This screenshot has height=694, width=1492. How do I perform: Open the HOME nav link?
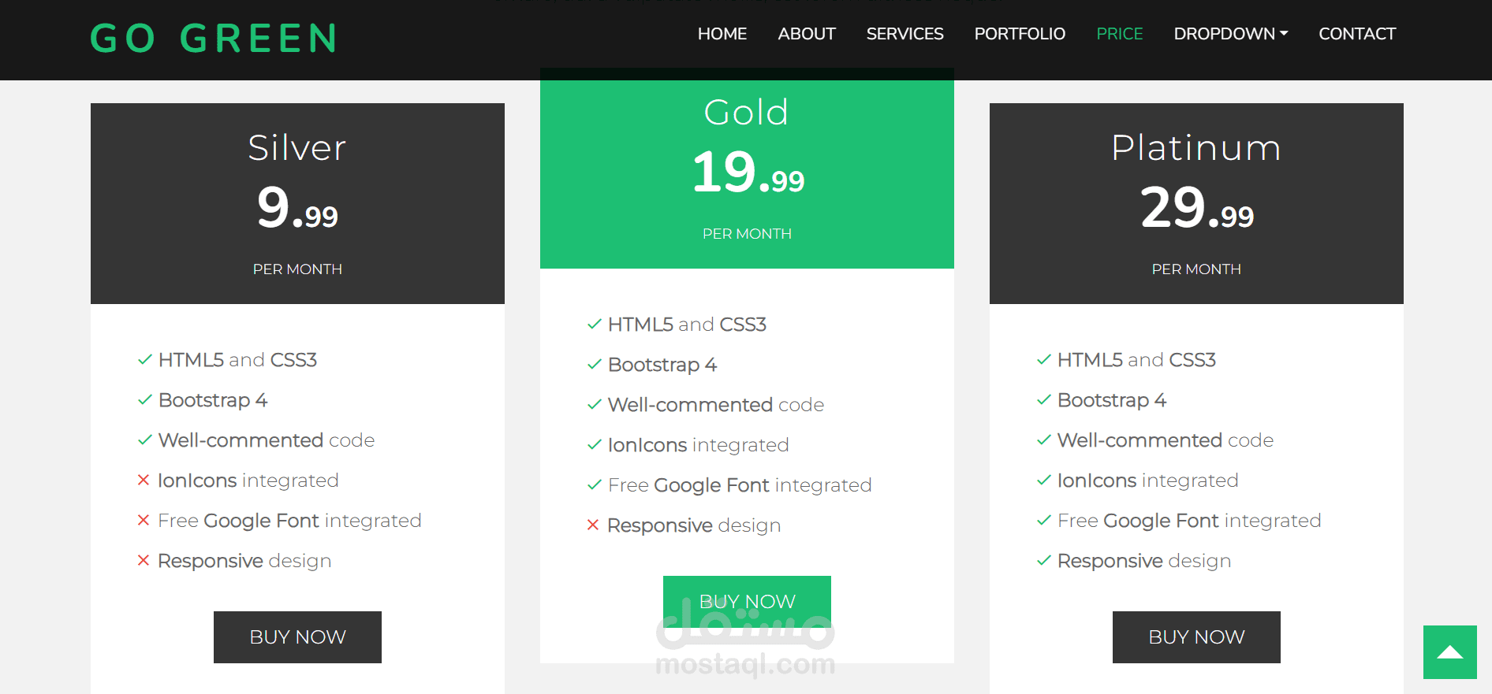click(722, 34)
